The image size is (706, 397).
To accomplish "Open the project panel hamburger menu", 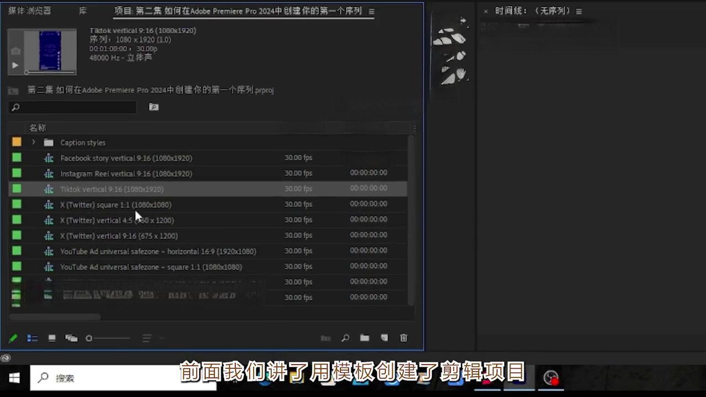I will pyautogui.click(x=371, y=12).
